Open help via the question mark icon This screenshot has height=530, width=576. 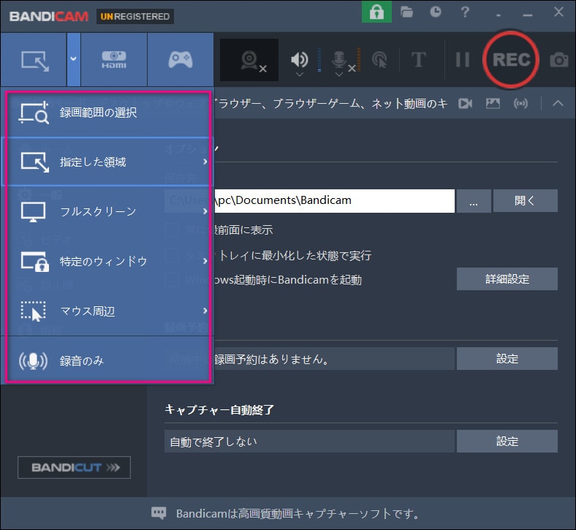[465, 12]
